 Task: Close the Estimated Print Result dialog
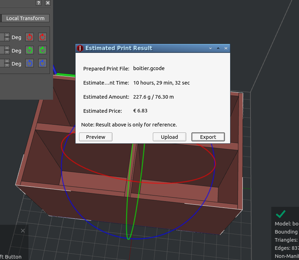(x=226, y=48)
